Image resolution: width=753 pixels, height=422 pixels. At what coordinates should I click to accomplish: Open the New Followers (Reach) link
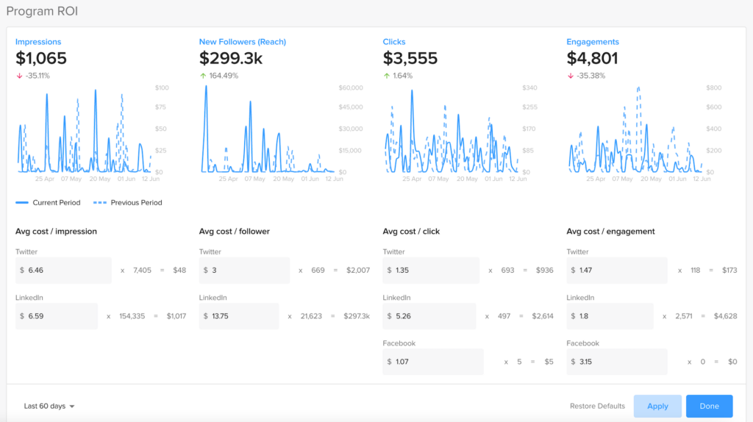pos(242,42)
